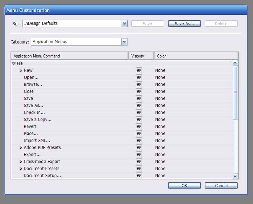
Task: Click the greyed Delete button
Action: (221, 23)
